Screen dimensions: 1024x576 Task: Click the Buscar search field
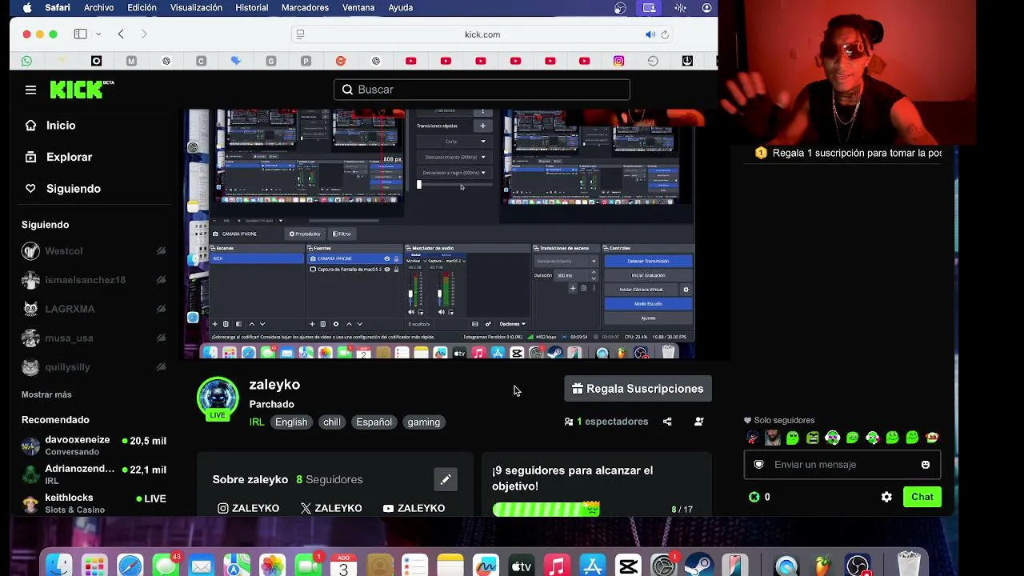[482, 90]
